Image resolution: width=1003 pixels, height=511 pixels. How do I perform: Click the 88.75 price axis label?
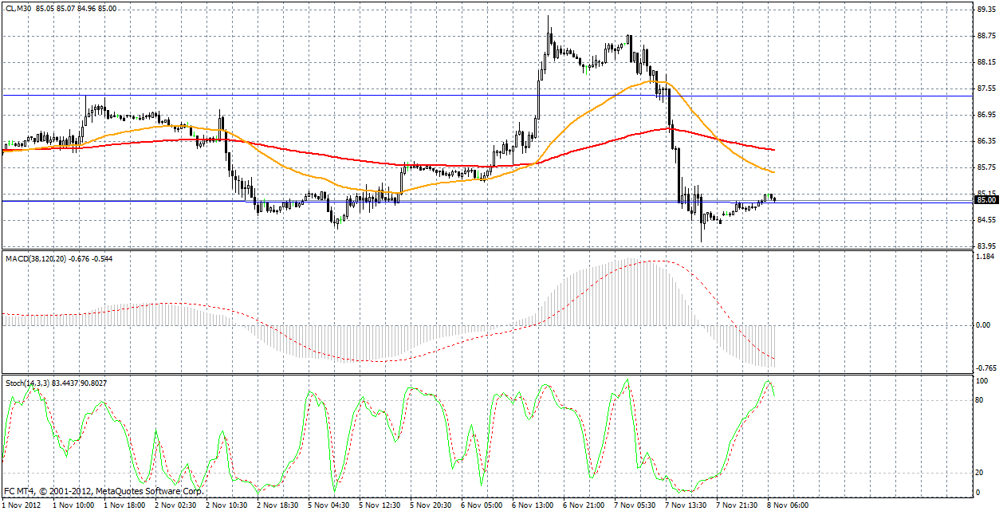tap(986, 36)
